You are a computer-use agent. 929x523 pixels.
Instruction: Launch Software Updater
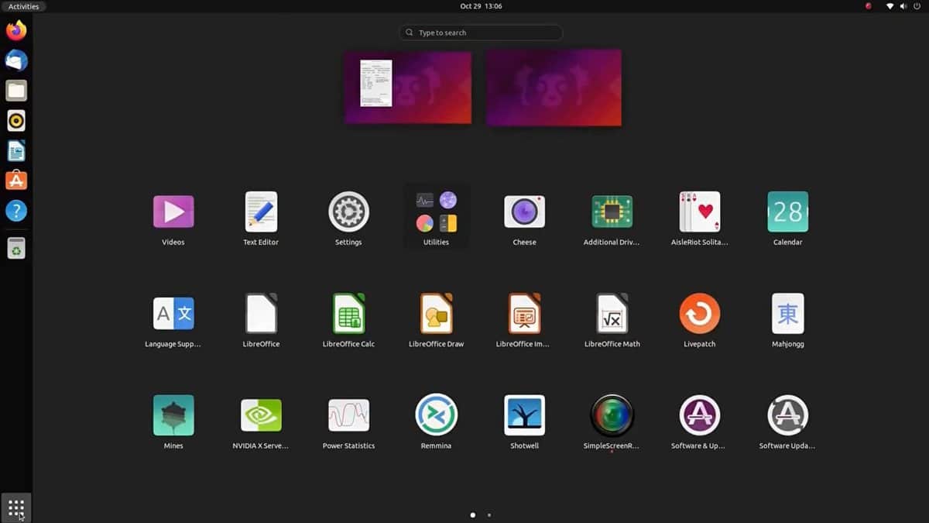point(787,415)
